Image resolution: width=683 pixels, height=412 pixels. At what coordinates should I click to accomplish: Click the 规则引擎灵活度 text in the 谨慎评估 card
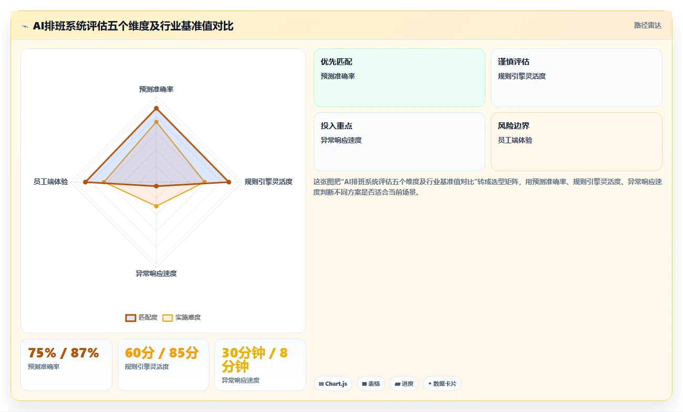[x=522, y=76]
